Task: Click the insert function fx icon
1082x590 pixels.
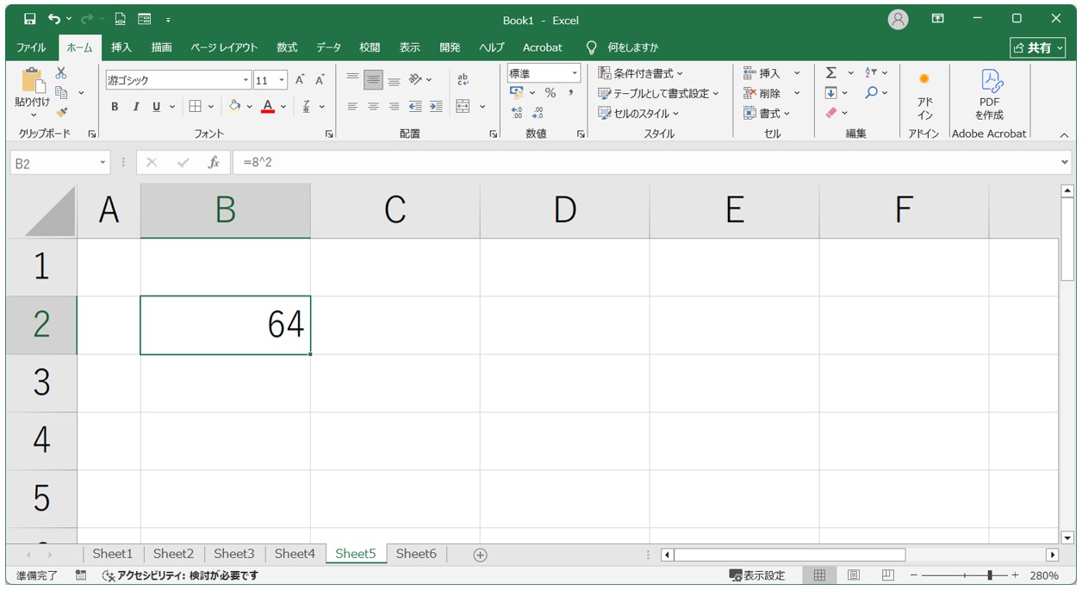Action: tap(214, 163)
